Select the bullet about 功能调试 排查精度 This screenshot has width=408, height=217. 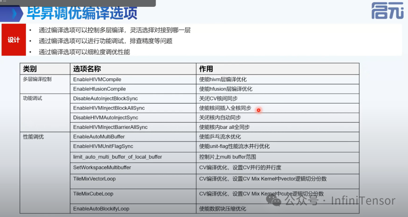106,41
